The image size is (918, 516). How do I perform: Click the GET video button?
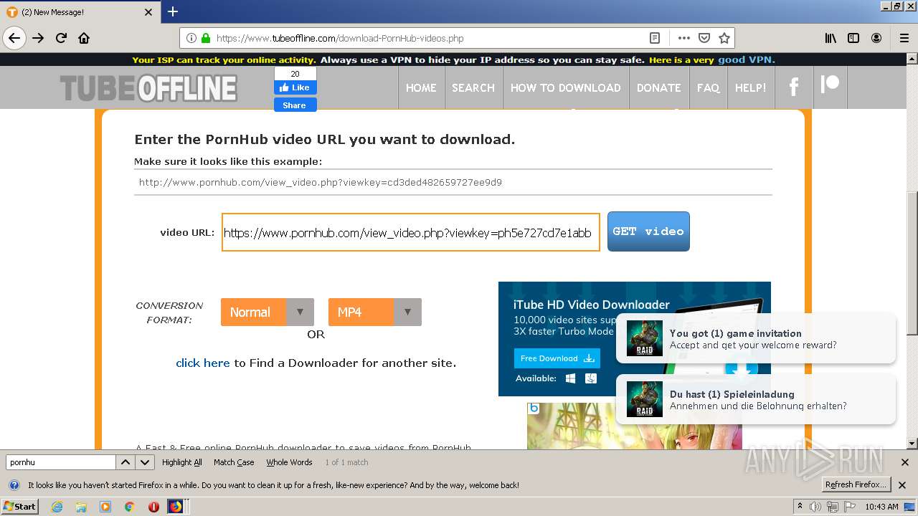648,231
